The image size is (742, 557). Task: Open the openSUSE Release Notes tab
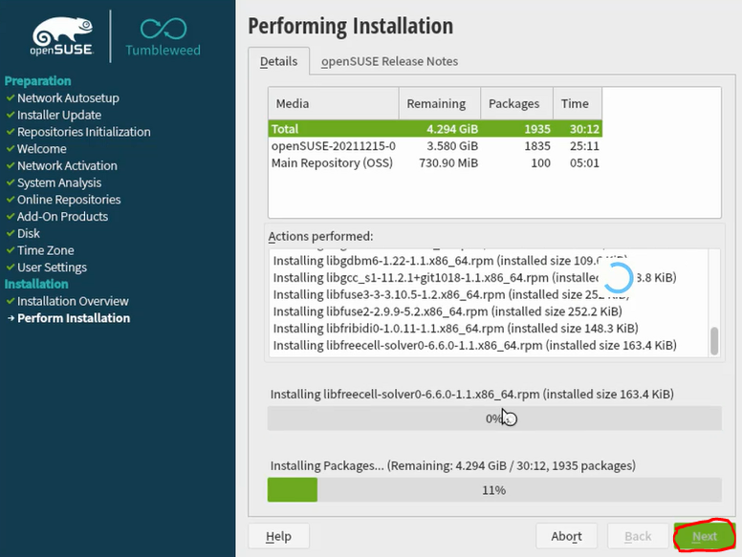[389, 61]
